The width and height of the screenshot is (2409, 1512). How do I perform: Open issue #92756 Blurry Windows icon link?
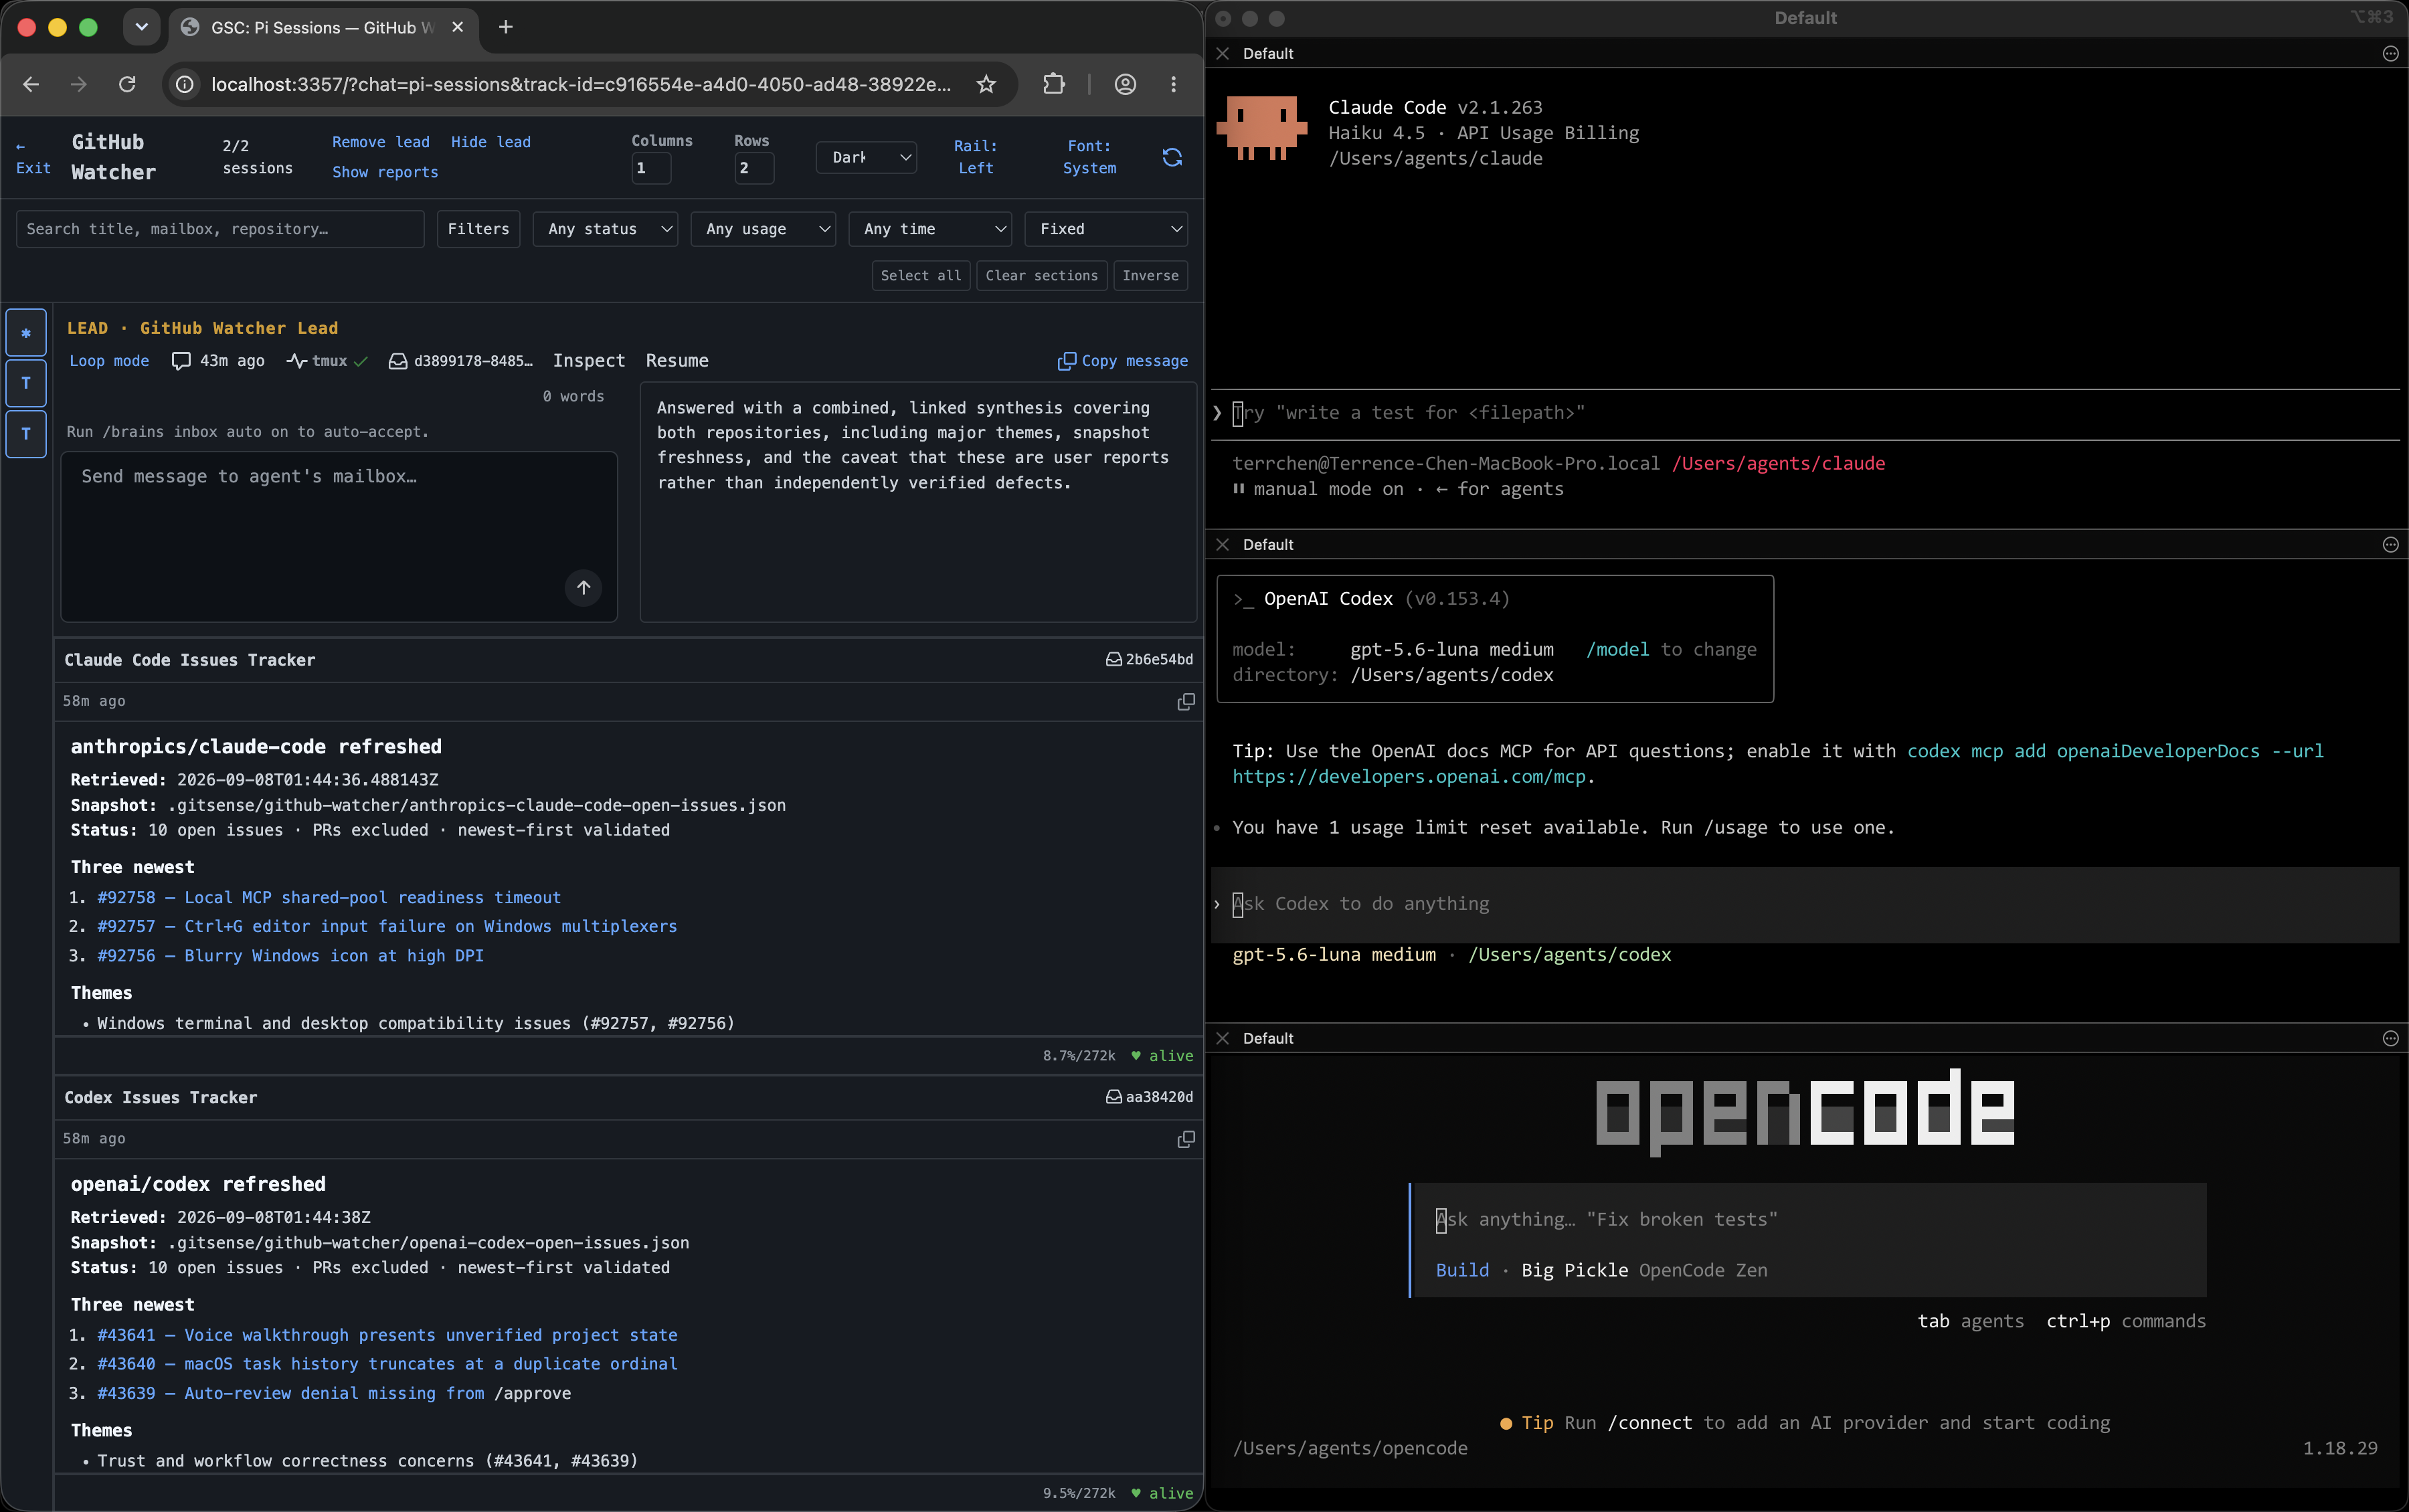[290, 956]
